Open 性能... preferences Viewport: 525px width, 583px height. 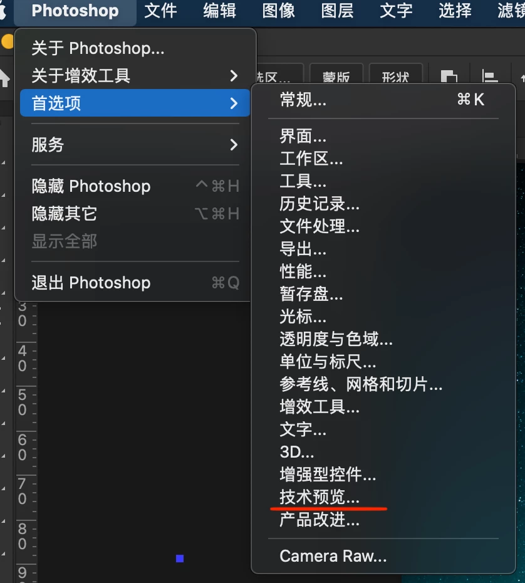coord(383,271)
